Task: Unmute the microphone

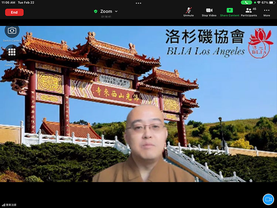Action: tap(188, 12)
